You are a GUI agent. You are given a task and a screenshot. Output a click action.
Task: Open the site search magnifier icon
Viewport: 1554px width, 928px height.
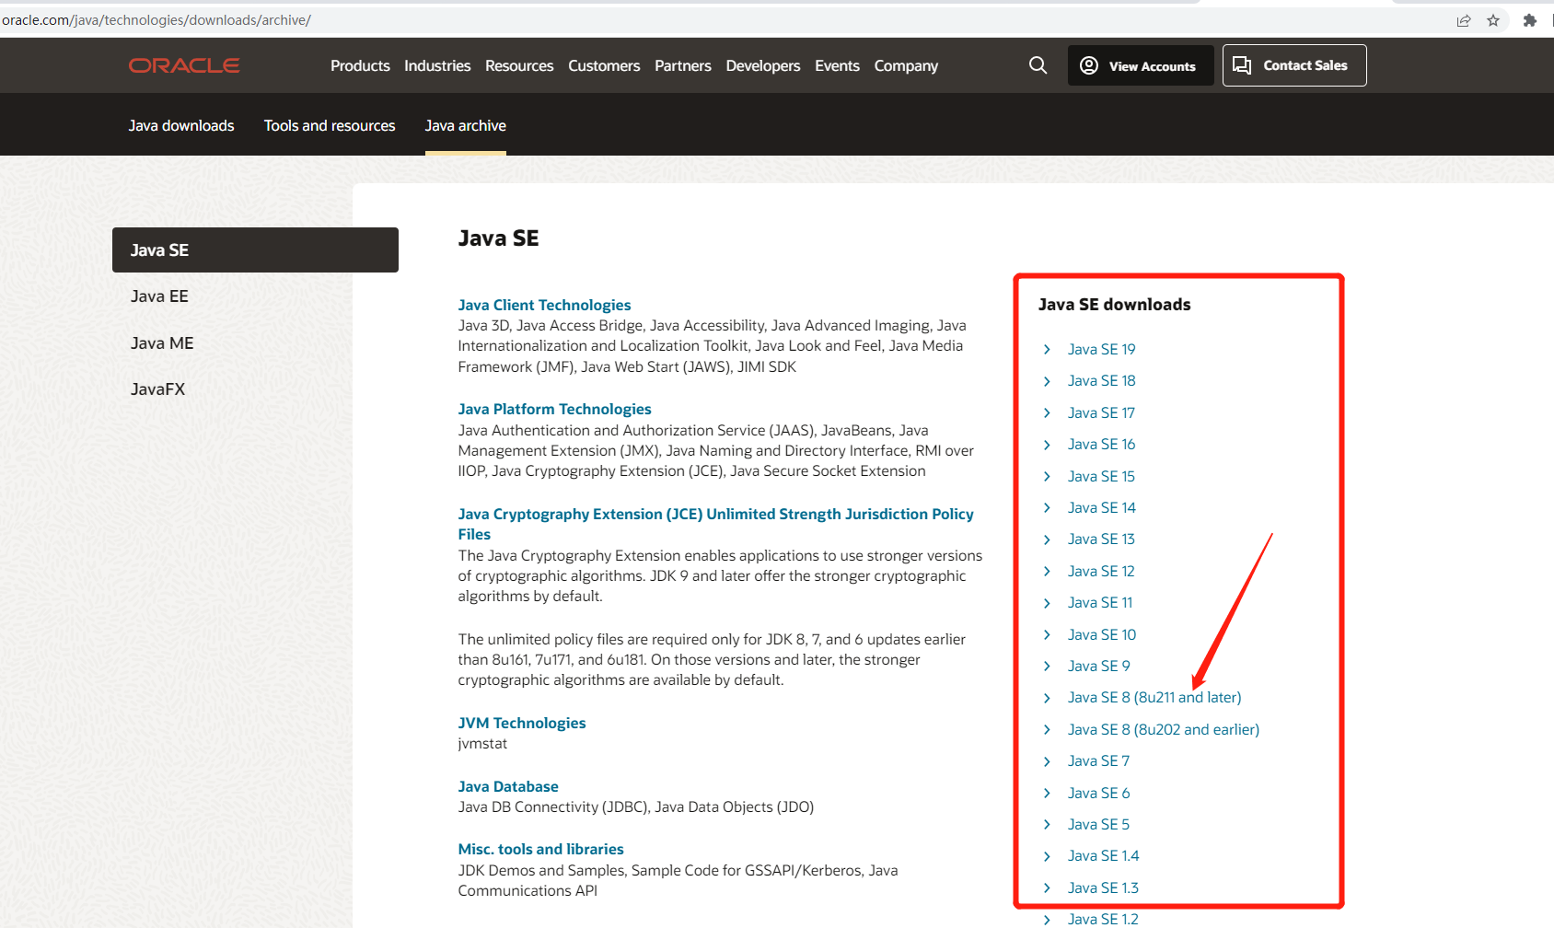1038,65
